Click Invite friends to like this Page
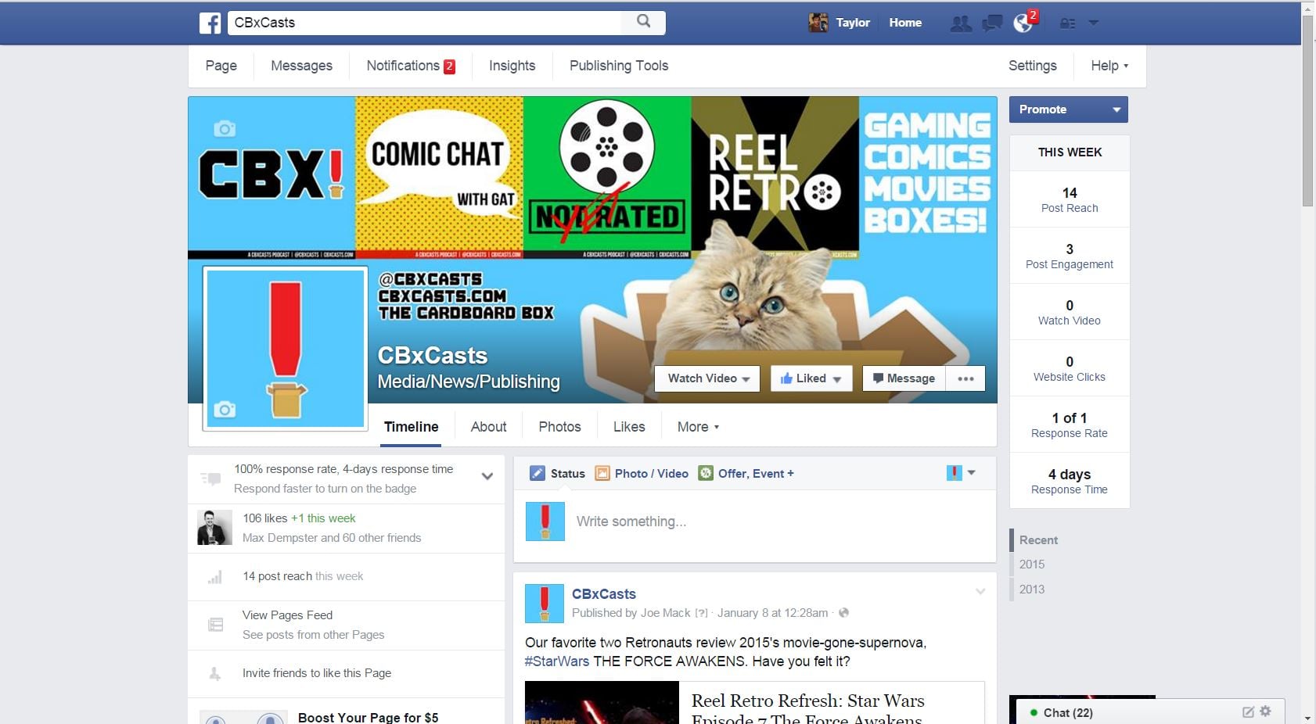Image resolution: width=1316 pixels, height=724 pixels. tap(317, 673)
